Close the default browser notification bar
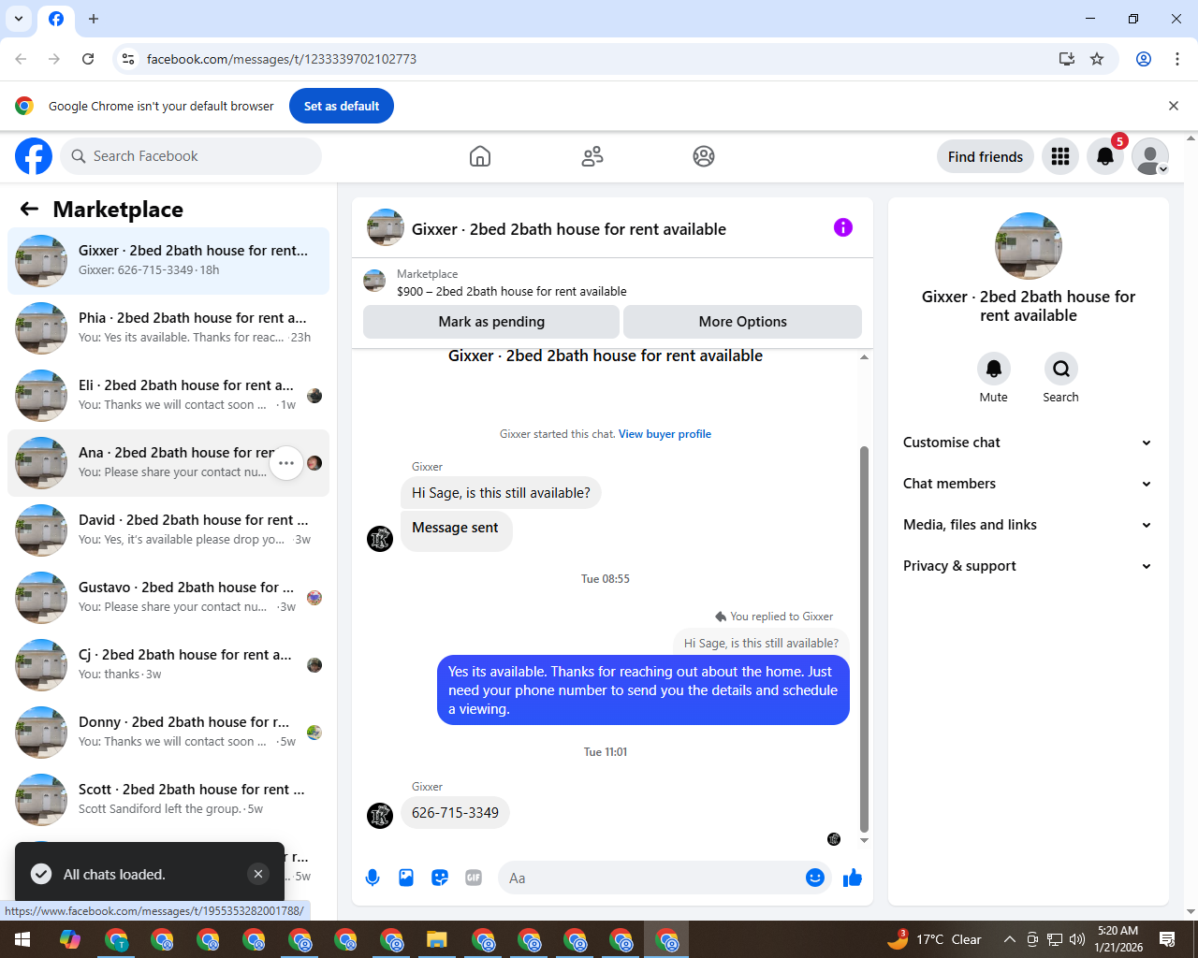Viewport: 1198px width, 958px height. 1174,106
